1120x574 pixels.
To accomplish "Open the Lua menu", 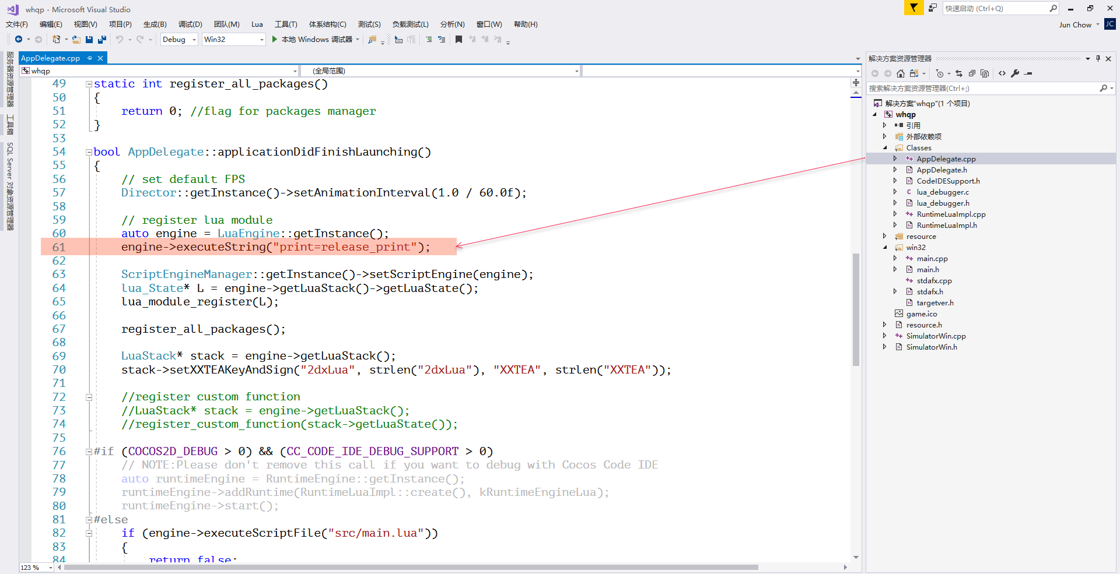I will pos(257,24).
